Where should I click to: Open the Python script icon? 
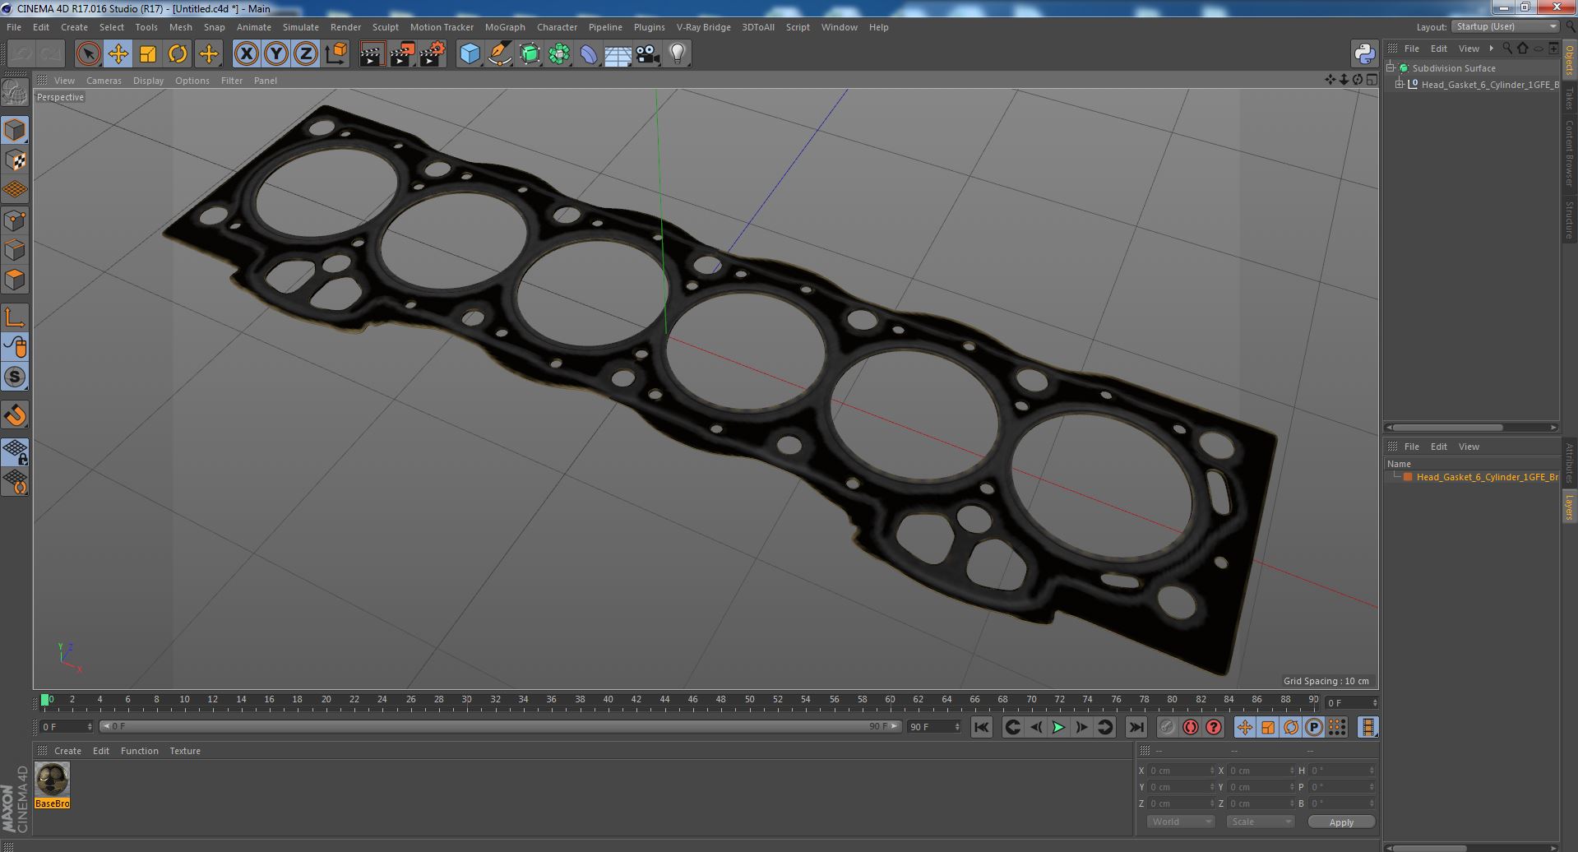[1364, 54]
